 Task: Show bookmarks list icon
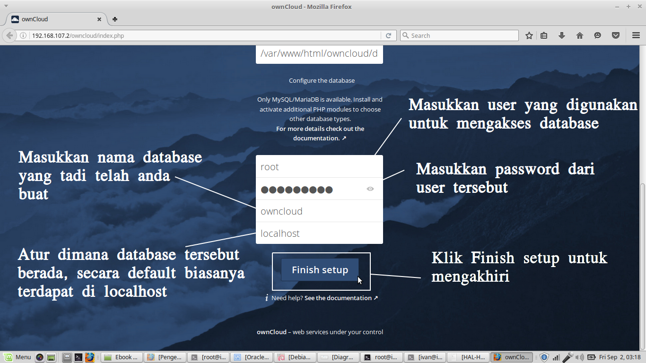[x=544, y=35]
